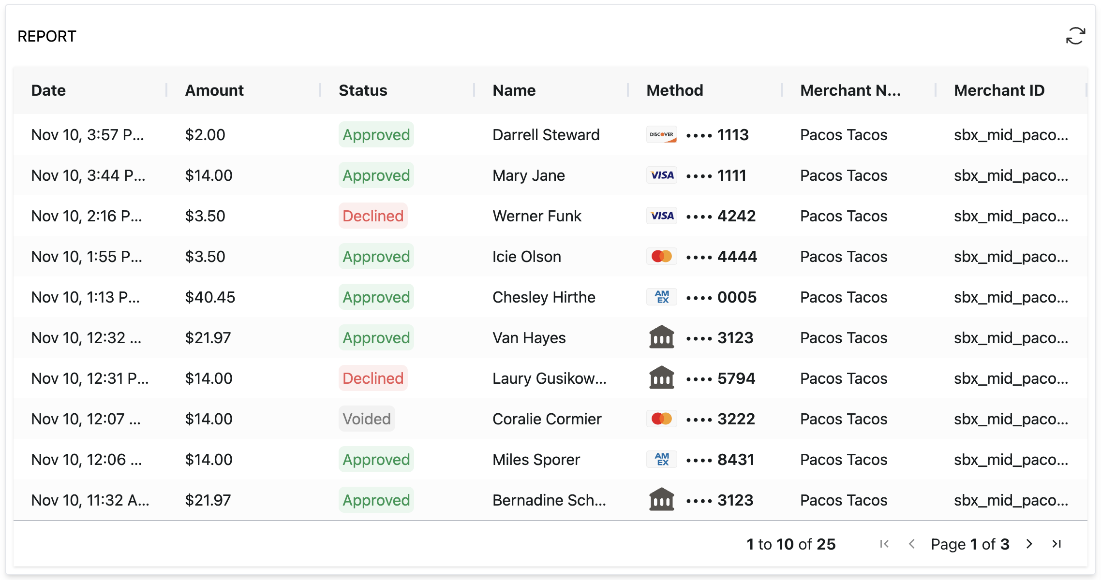Toggle the Declined badge in Werner Funk's row
Screen dimensions: 1101x580
pyautogui.click(x=373, y=216)
